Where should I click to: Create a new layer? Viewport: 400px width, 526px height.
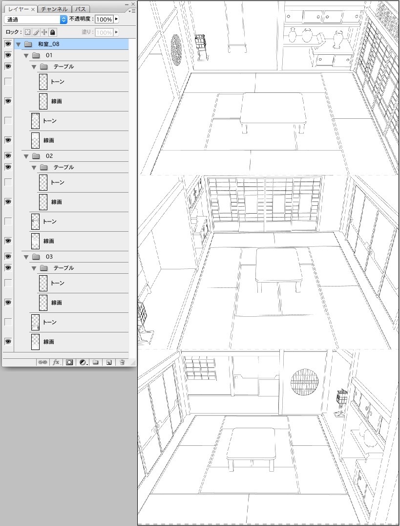point(109,363)
